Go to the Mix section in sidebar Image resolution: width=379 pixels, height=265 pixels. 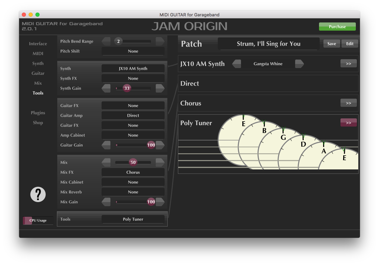click(38, 83)
